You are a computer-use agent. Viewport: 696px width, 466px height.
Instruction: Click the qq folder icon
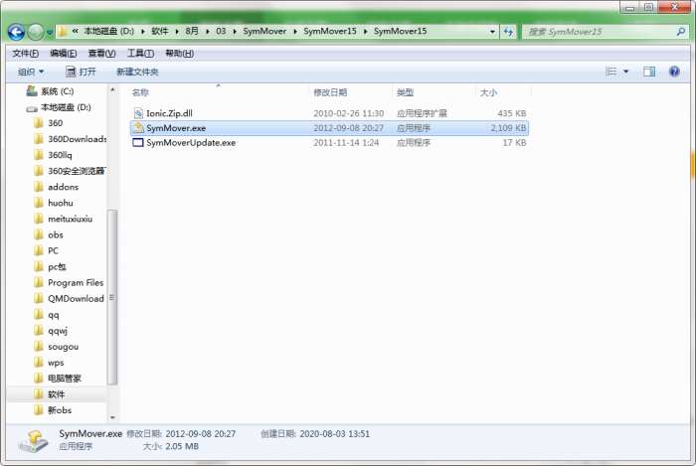point(39,315)
